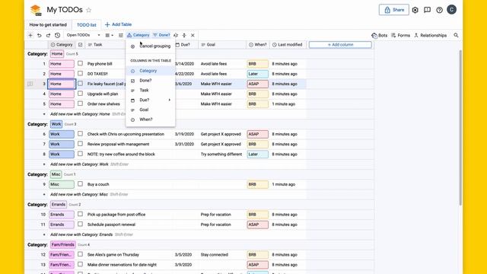Click the sort icon in the toolbar
The height and width of the screenshot is (274, 487).
176,36
